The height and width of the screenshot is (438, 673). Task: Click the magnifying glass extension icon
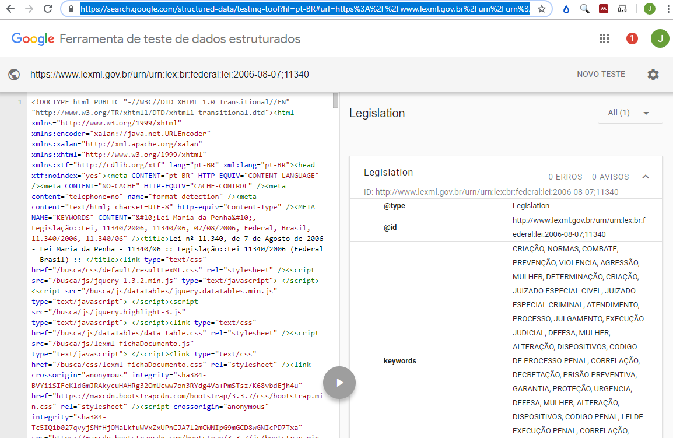point(585,9)
